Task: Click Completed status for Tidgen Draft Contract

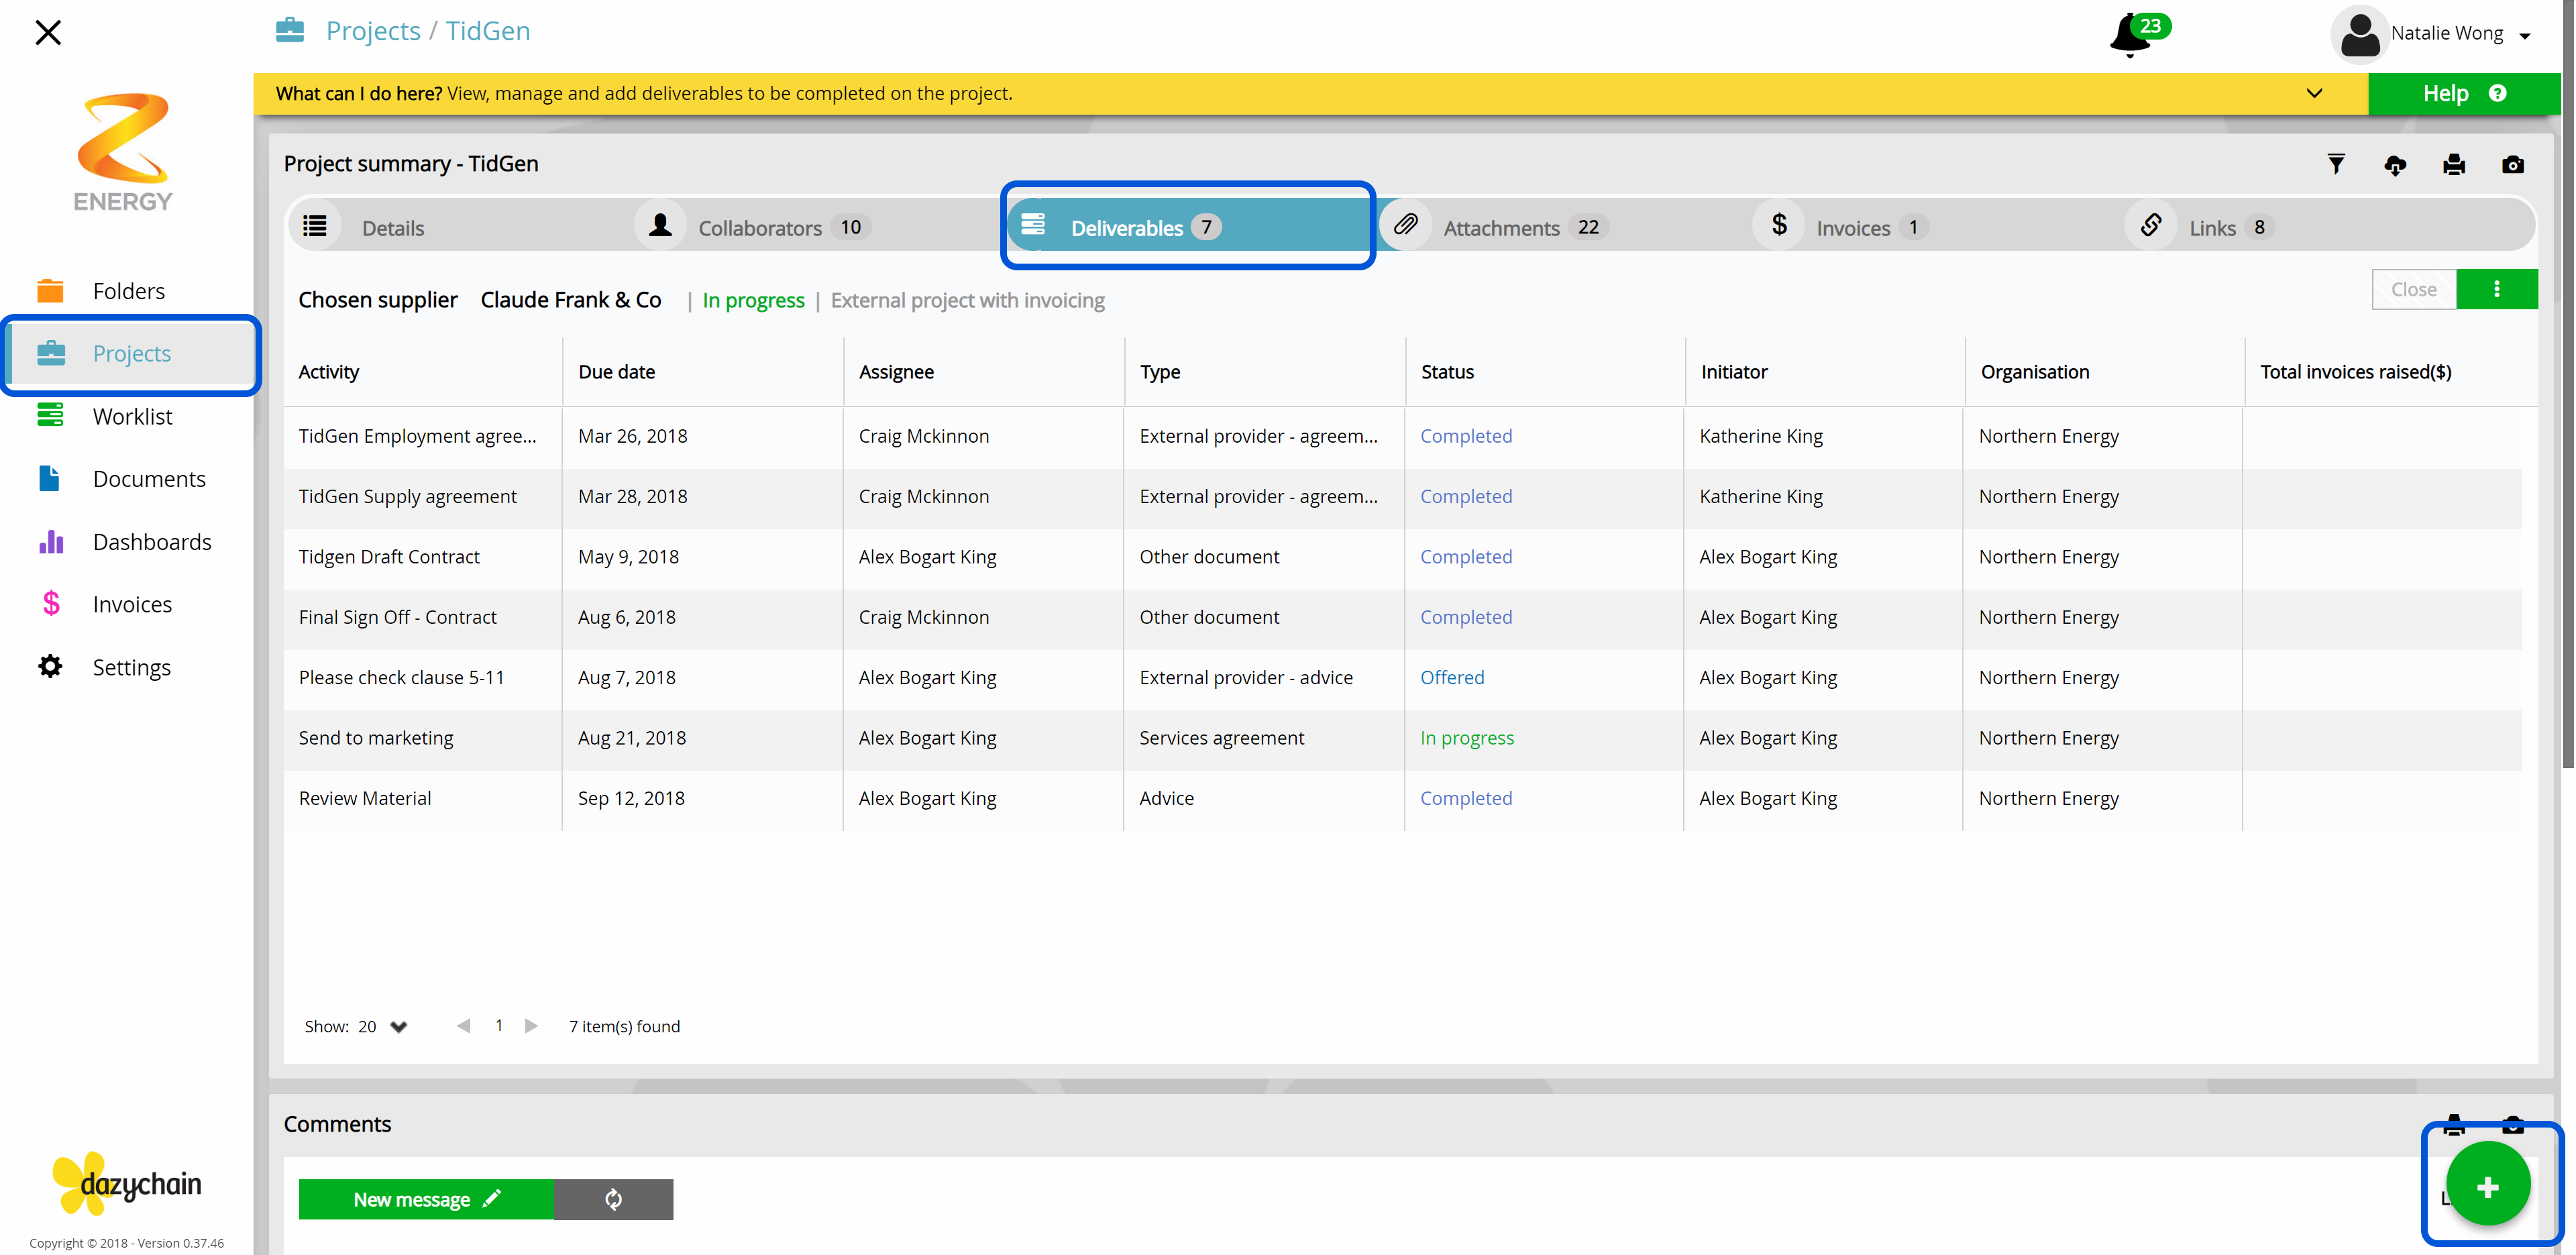Action: 1466,557
